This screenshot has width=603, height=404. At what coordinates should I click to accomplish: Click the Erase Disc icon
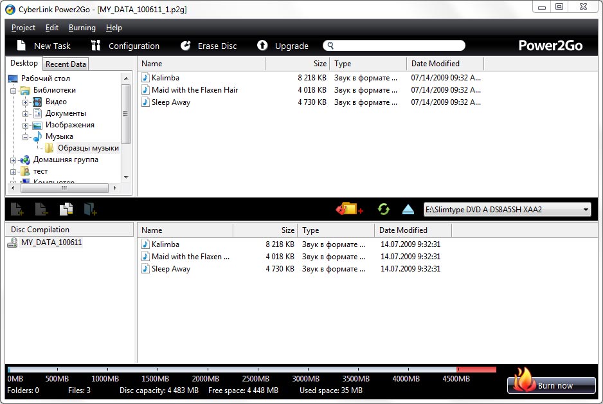pos(185,46)
